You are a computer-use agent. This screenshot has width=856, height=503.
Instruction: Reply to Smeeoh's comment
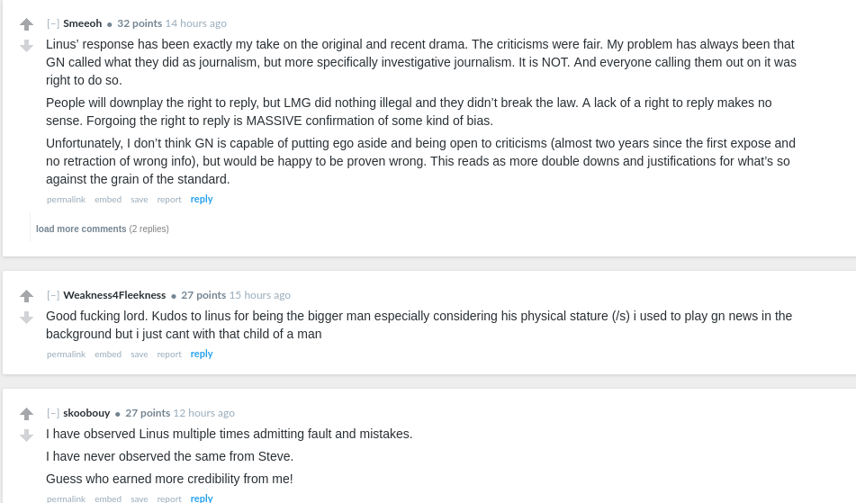pyautogui.click(x=202, y=199)
